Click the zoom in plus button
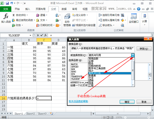This screenshot has width=154, height=119. point(149,117)
